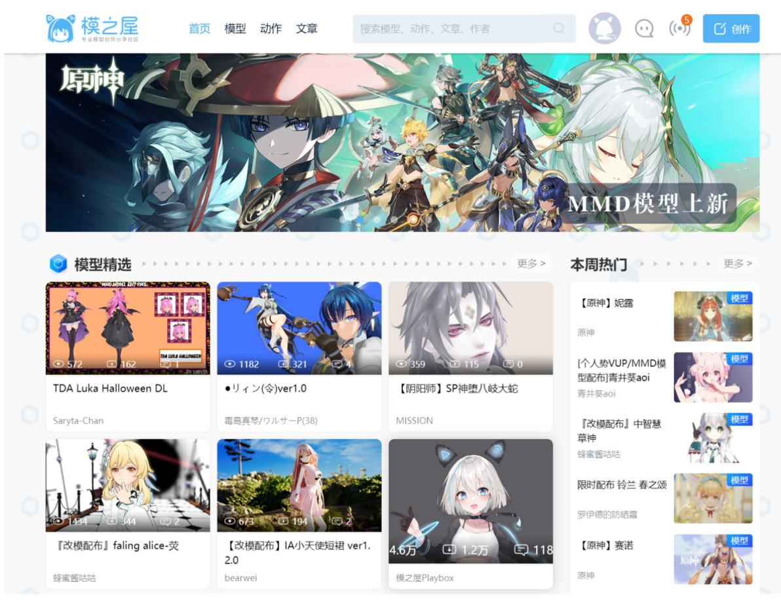The image size is (781, 603).
Task: Open the TDA Luka Halloween DL thumbnail
Action: (128, 328)
